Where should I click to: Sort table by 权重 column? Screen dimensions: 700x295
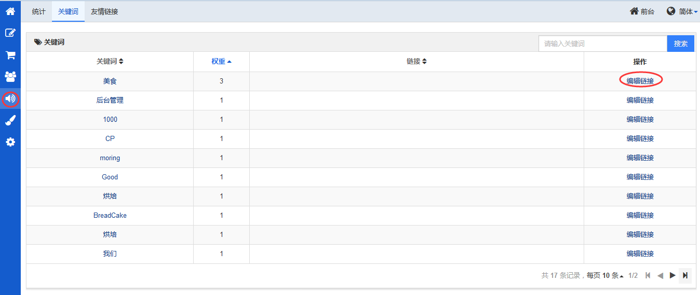pyautogui.click(x=221, y=61)
